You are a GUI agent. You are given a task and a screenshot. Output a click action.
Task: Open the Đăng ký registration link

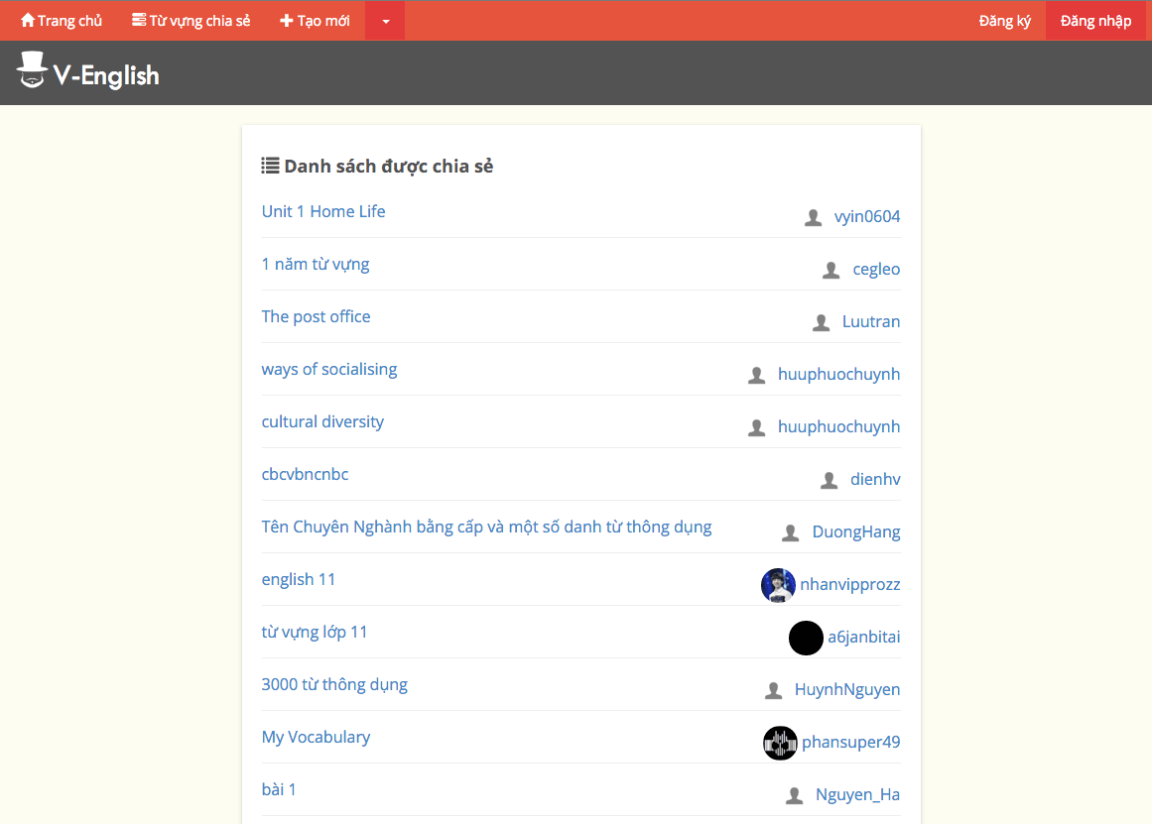[x=1004, y=21]
